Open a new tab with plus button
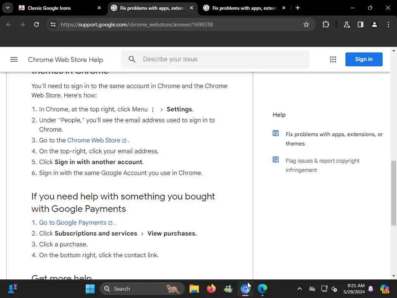The width and height of the screenshot is (397, 298). (298, 8)
